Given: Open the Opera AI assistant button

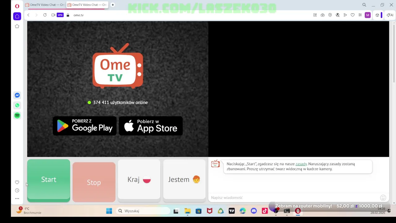Looking at the screenshot, I should [390, 15].
